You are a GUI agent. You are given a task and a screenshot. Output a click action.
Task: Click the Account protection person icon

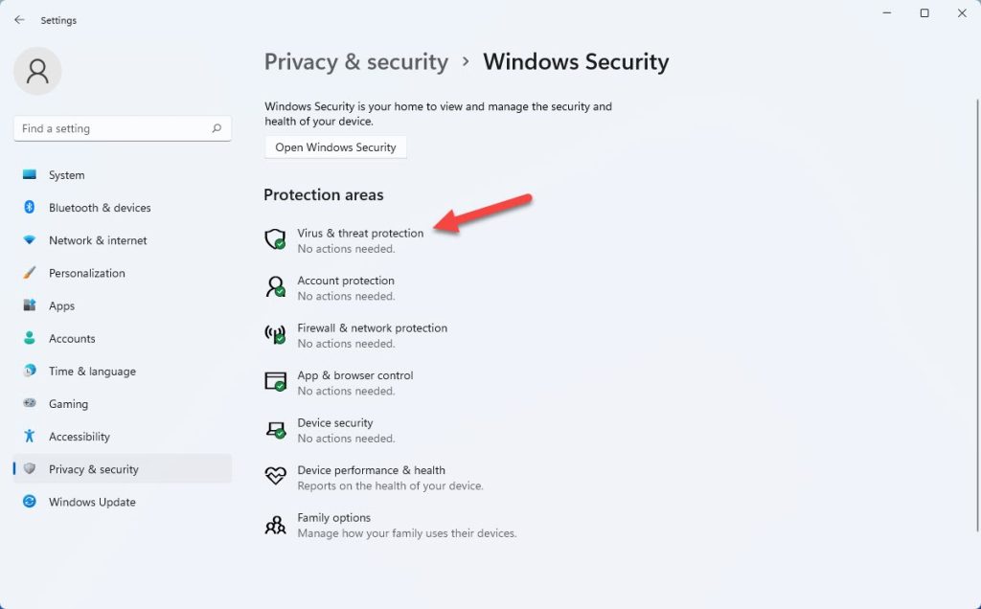(275, 287)
